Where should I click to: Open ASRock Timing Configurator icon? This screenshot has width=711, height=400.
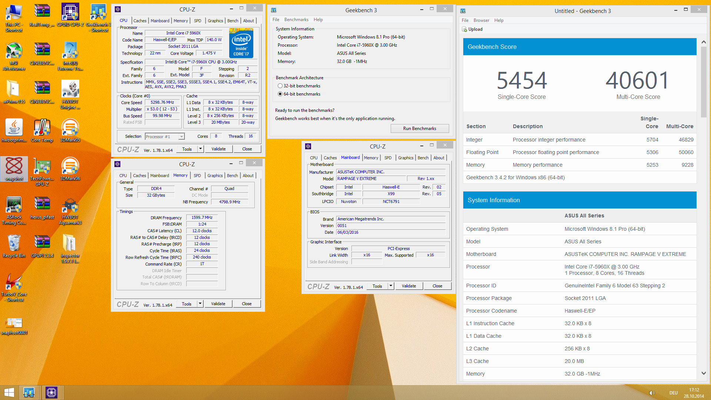click(14, 211)
